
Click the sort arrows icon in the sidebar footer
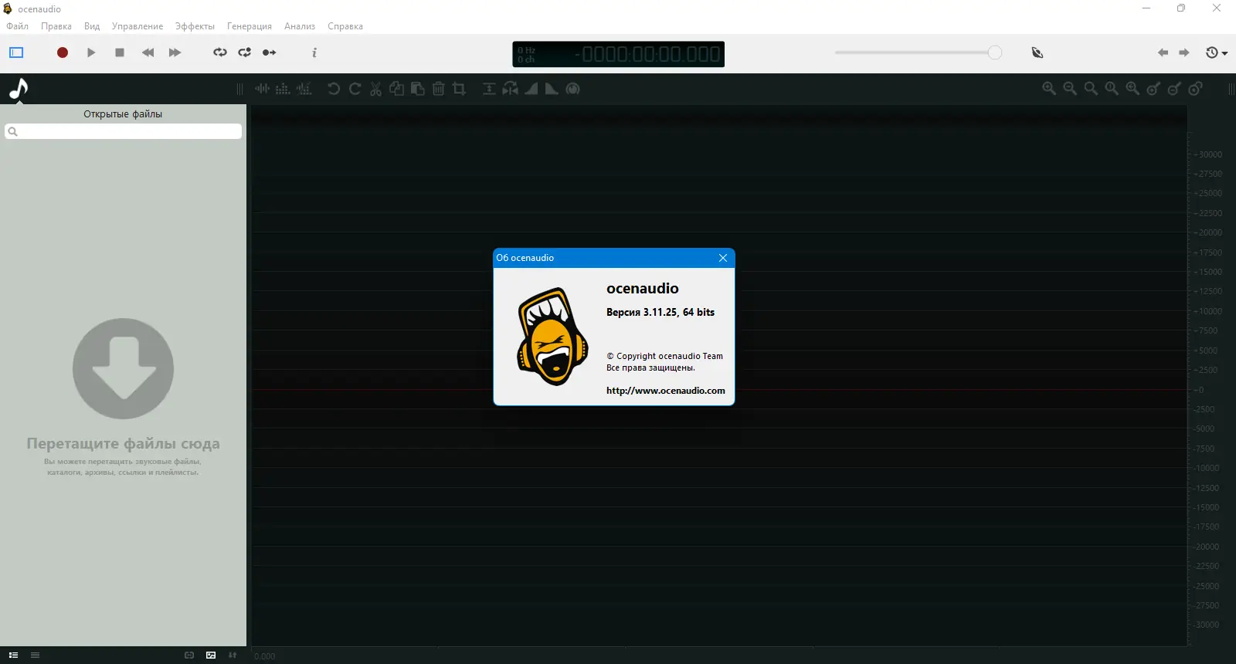tap(233, 656)
